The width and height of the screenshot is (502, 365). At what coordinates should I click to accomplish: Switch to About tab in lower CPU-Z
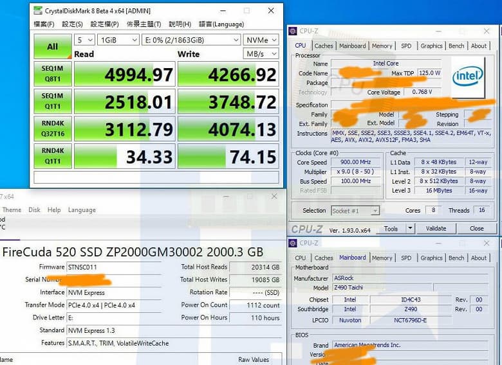coord(479,258)
